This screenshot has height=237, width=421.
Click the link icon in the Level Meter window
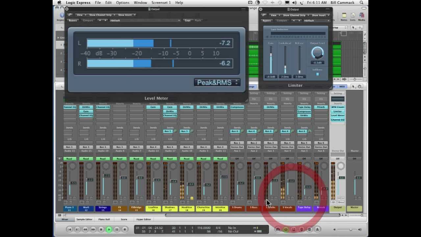click(x=70, y=15)
